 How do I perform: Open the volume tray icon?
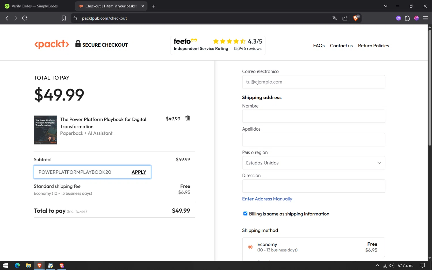[391, 265]
